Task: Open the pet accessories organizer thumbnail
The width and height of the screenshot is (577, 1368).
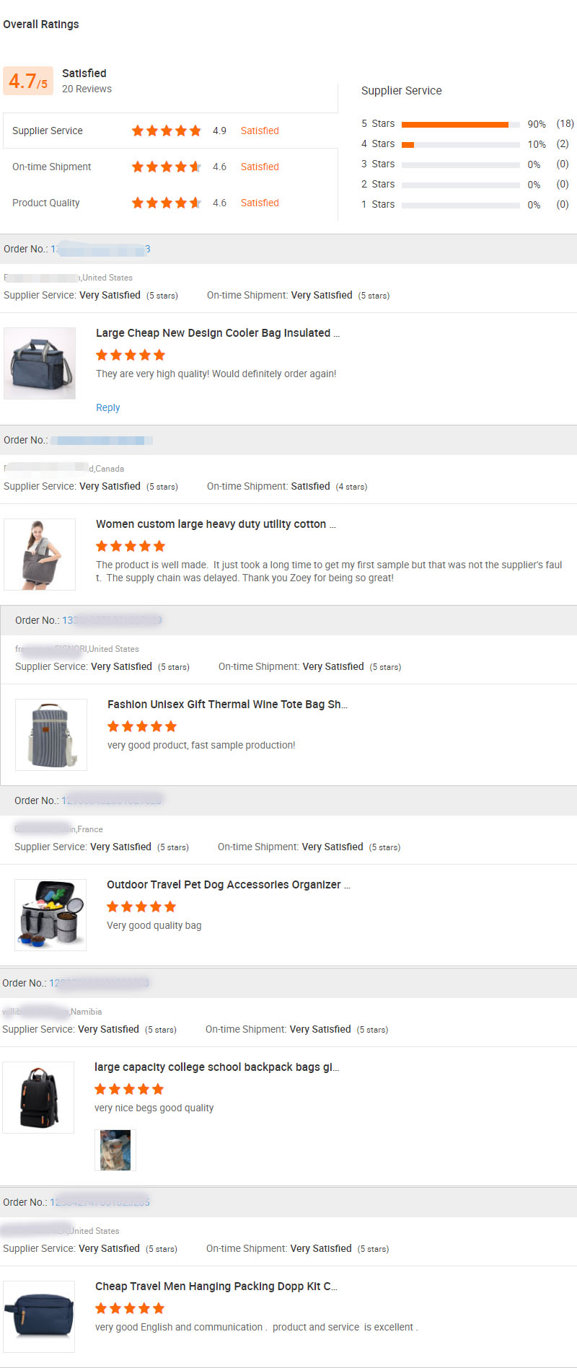Action: 50,915
